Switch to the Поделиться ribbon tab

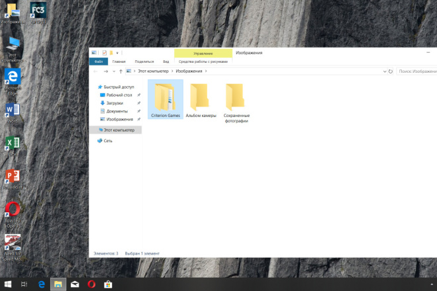144,62
